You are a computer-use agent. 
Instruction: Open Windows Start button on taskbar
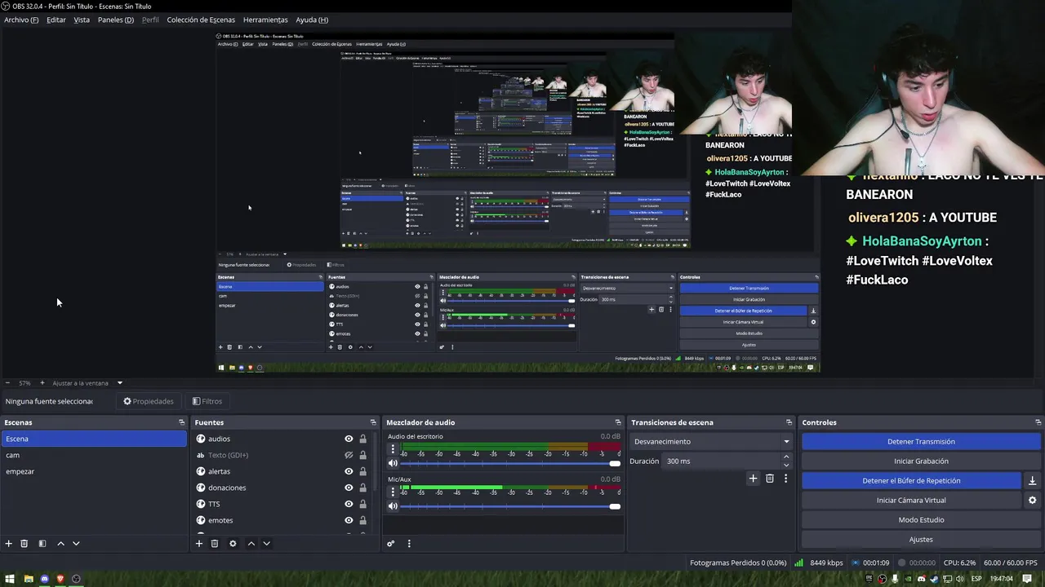pyautogui.click(x=11, y=579)
